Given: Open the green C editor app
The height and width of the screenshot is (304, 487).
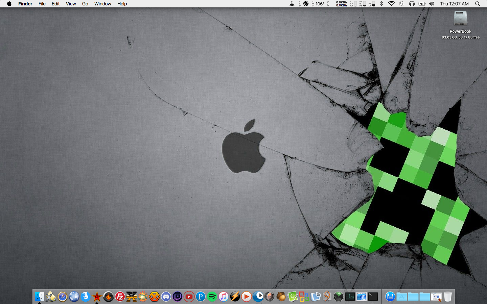Looking at the screenshot, I should [x=293, y=297].
